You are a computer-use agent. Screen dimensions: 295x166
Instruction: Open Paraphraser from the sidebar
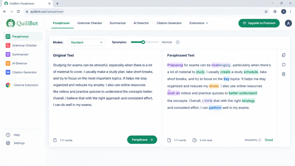23,36
